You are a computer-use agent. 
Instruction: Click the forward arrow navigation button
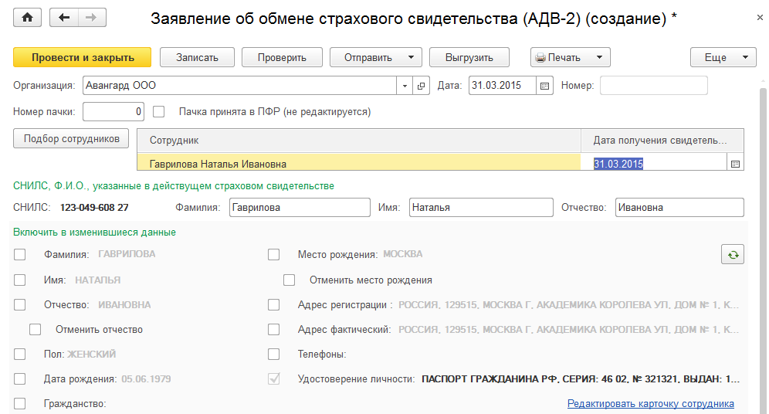(92, 18)
